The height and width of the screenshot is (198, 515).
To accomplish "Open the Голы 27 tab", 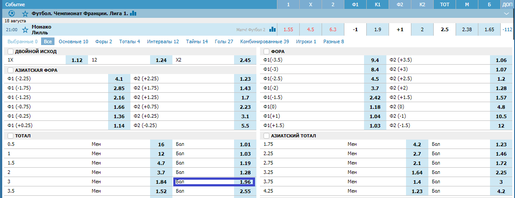I will (x=224, y=41).
